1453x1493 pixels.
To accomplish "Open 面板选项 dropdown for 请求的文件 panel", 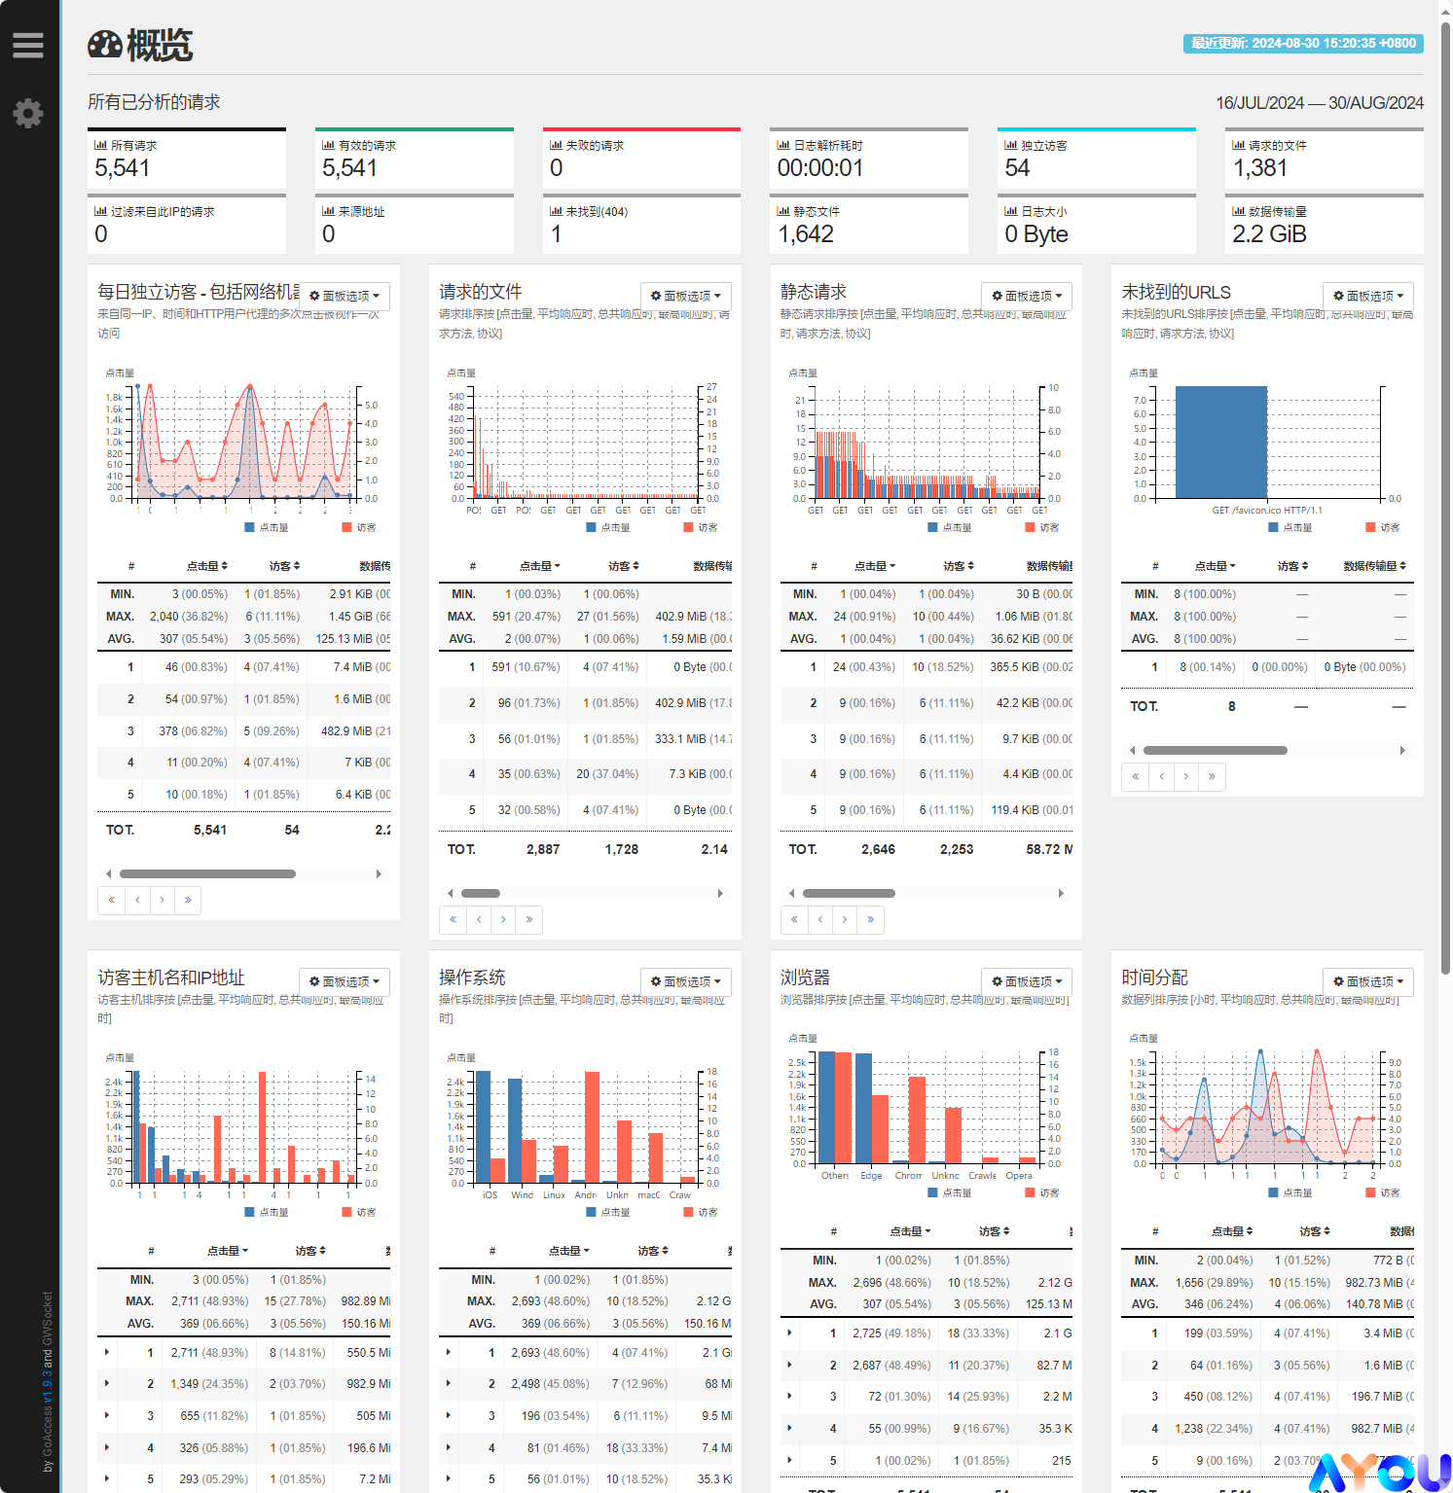I will click(x=686, y=296).
